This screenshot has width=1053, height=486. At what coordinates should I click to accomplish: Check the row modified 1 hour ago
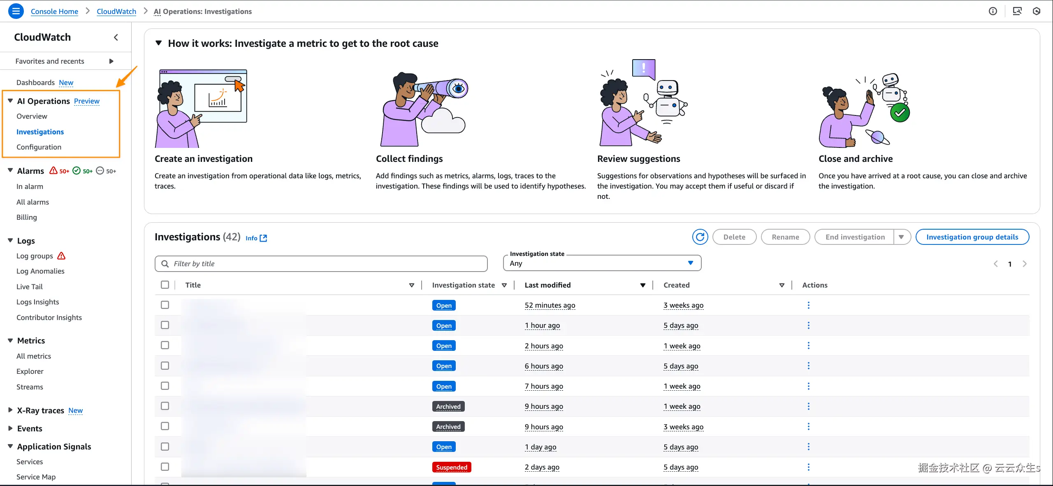click(x=165, y=325)
